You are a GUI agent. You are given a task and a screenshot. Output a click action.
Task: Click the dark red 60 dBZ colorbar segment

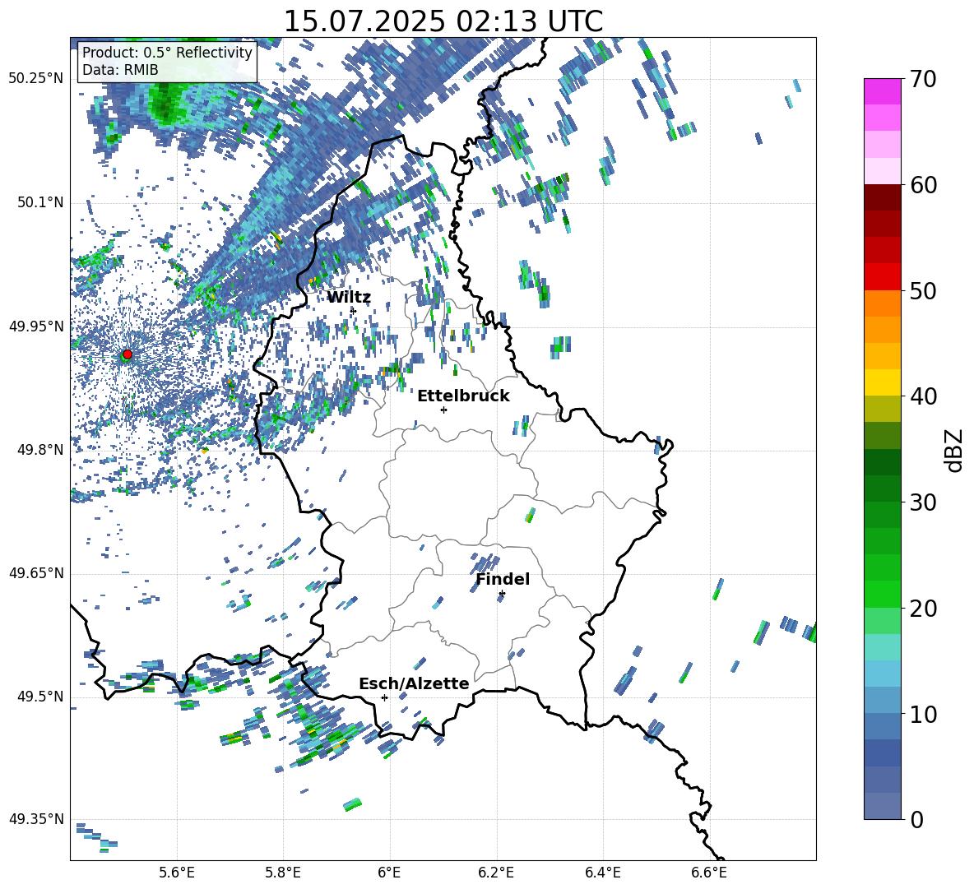point(882,197)
